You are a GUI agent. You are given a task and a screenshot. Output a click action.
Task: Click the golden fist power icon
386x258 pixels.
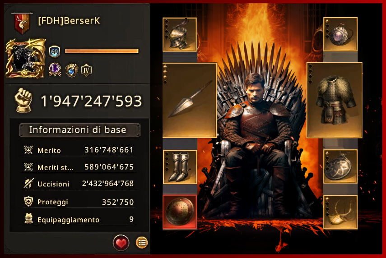(x=23, y=101)
